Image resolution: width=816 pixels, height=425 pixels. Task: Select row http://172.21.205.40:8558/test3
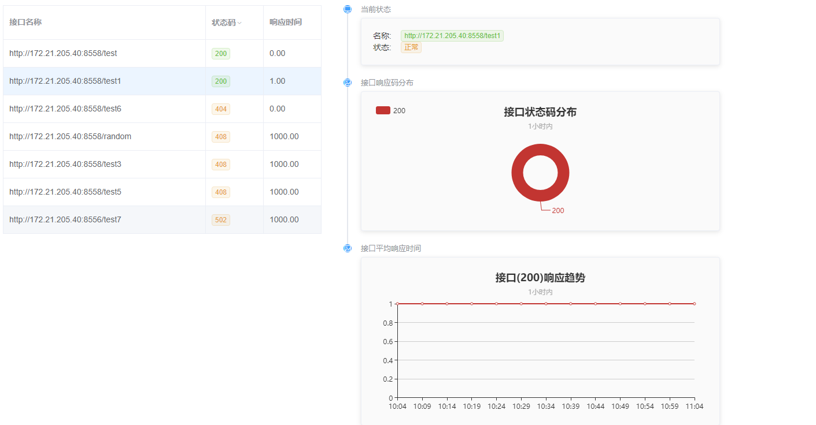[x=162, y=165]
